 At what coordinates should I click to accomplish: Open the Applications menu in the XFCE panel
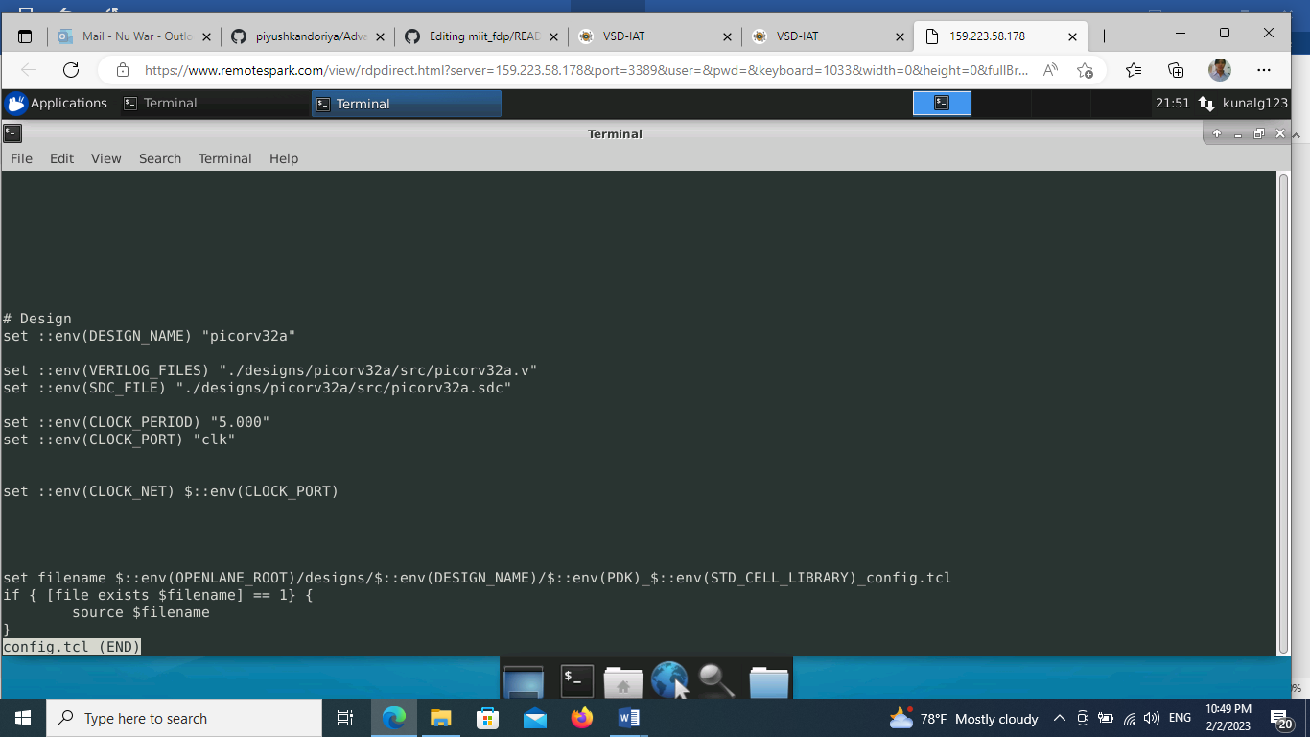[x=58, y=103]
